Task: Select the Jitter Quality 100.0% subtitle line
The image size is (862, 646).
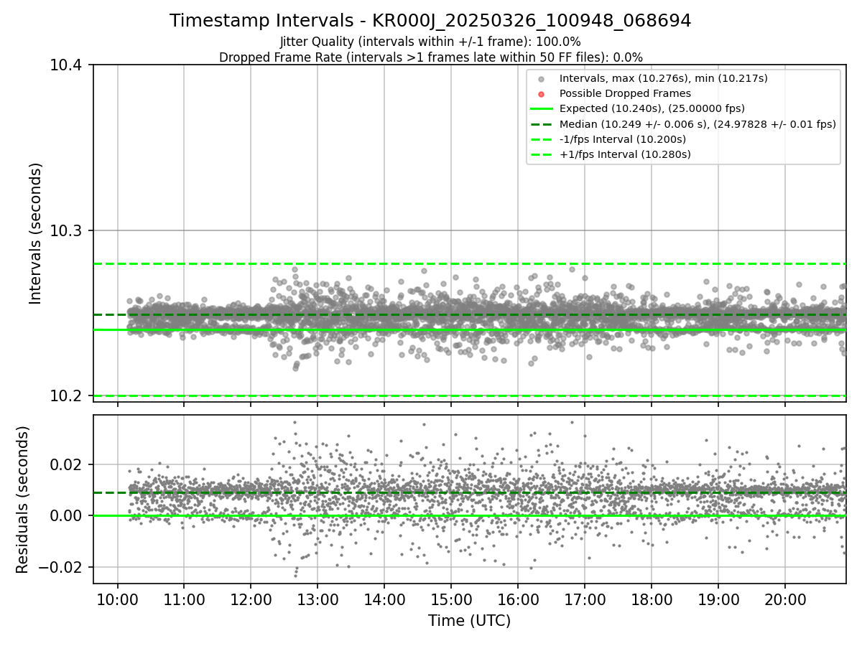Action: 430,42
